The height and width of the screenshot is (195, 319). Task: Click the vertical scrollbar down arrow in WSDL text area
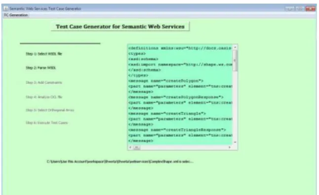235,142
